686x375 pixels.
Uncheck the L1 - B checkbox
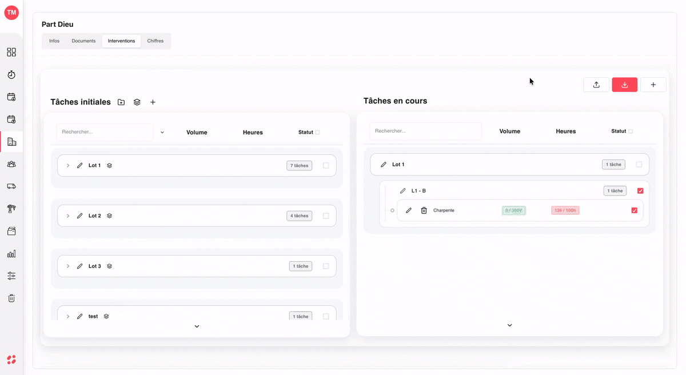640,191
